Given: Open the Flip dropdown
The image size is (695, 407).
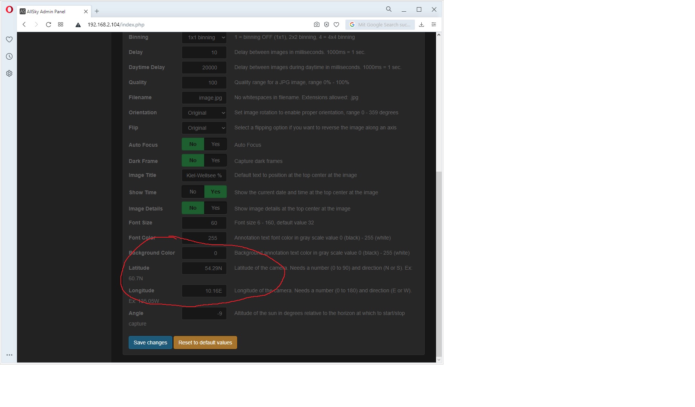Looking at the screenshot, I should [204, 128].
